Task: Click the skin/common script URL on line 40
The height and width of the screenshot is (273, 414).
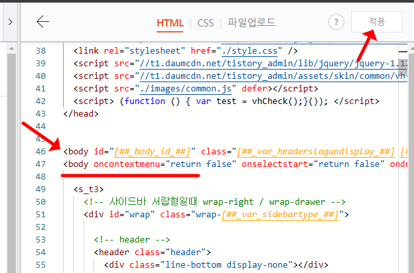Action: click(273, 76)
